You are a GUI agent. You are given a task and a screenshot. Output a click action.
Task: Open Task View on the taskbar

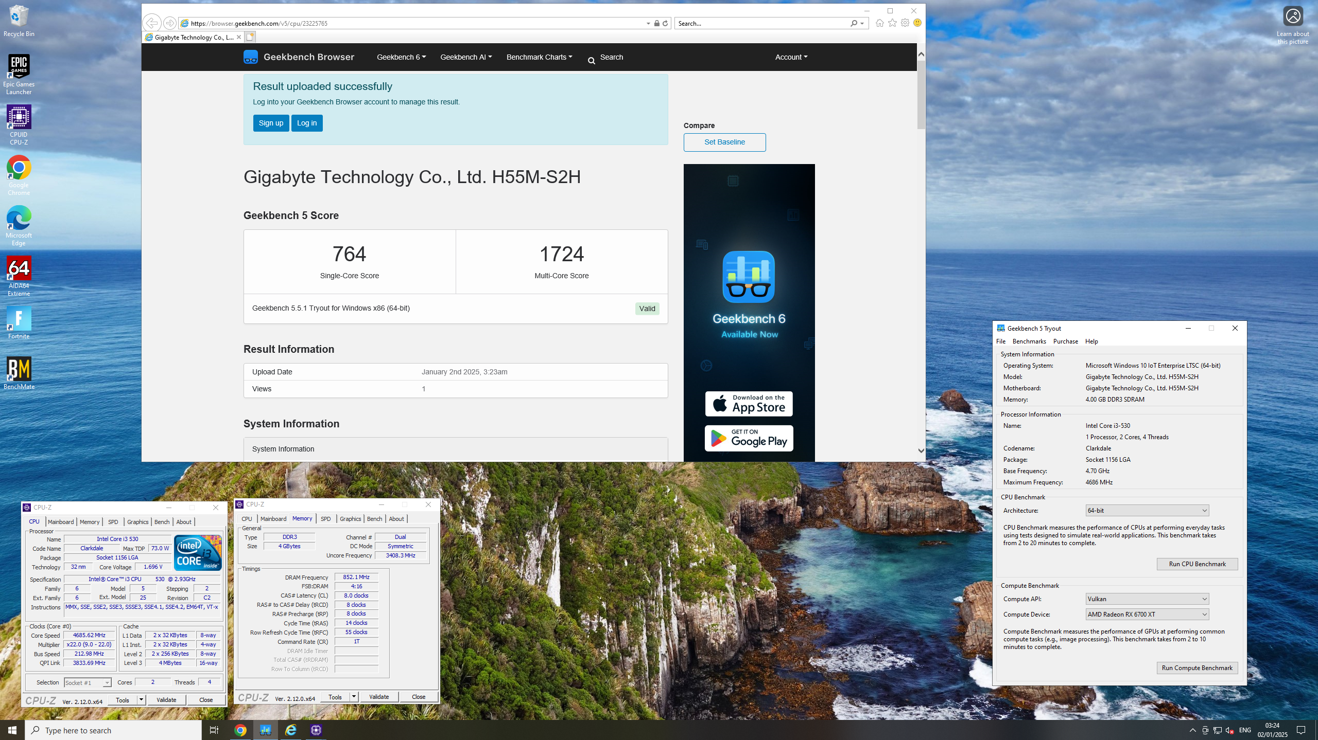click(214, 730)
